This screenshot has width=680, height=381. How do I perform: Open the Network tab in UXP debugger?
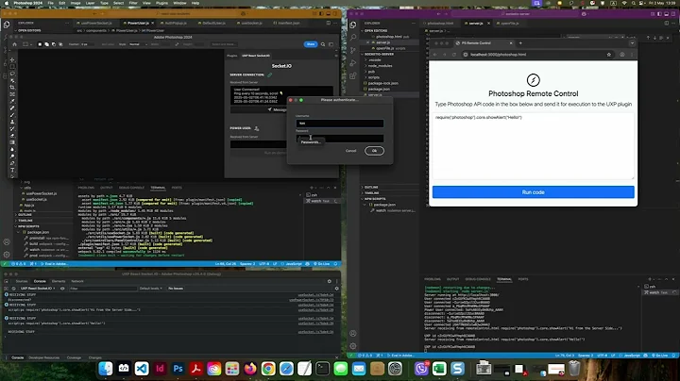(77, 281)
